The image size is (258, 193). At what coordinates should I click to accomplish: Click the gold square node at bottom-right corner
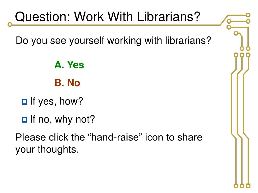[248, 186]
